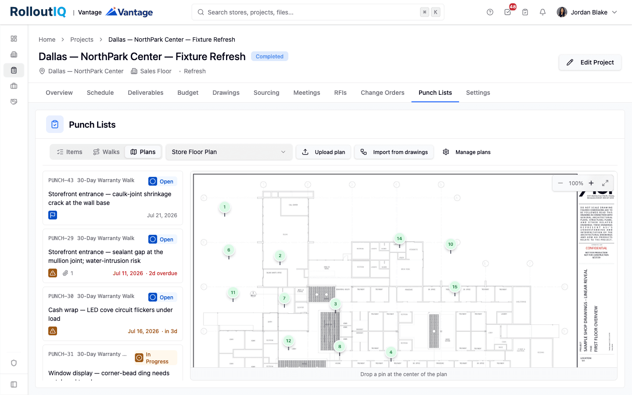
Task: Go to the Home breadcrumb
Action: 47,39
